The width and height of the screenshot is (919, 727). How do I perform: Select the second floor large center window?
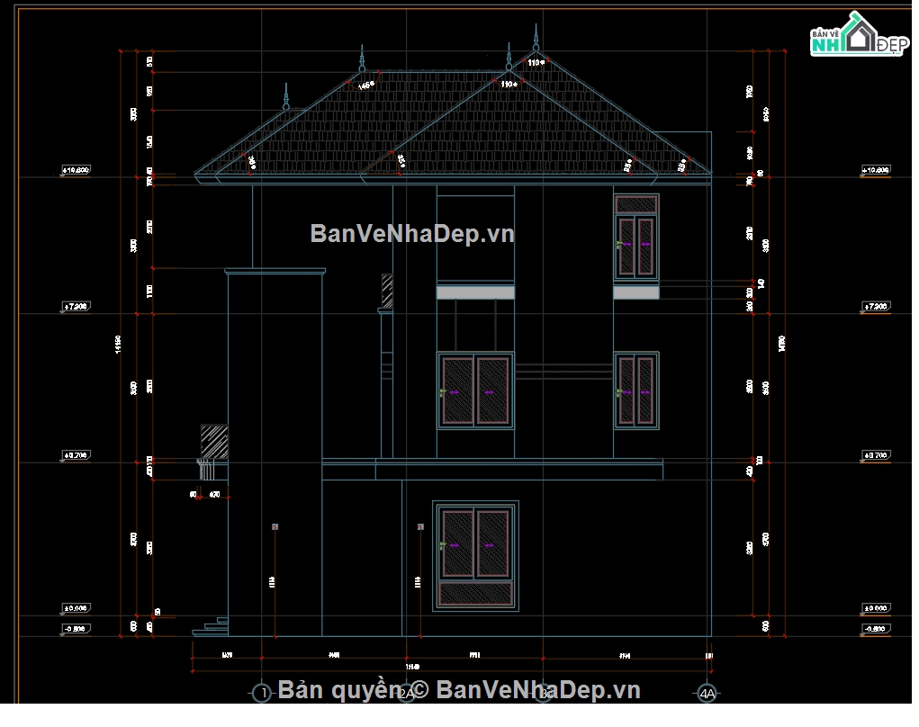pos(475,390)
